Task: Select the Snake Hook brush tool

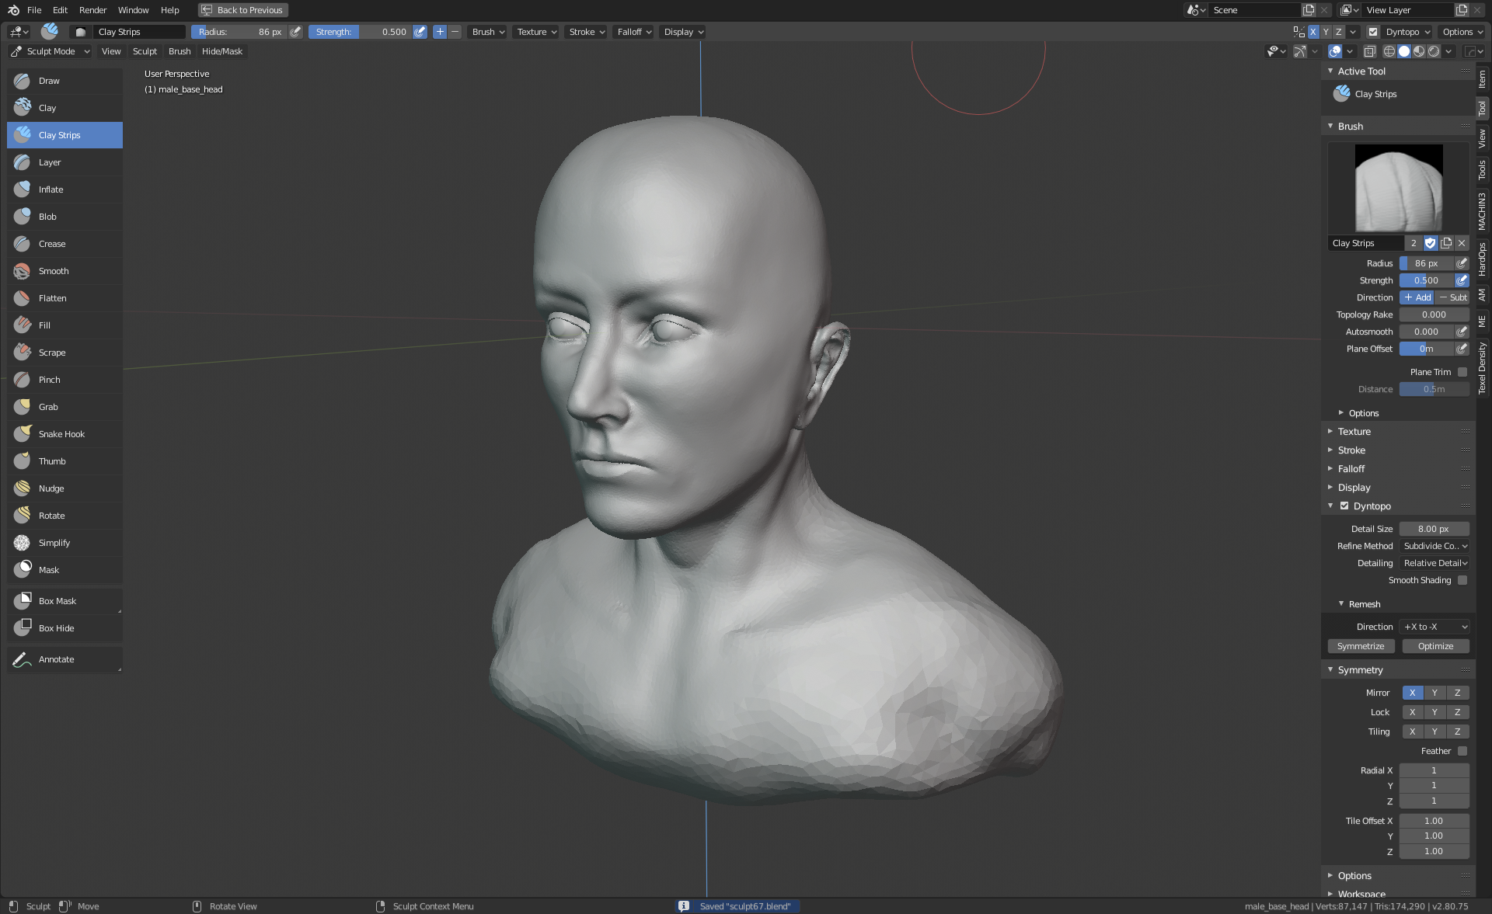Action: 61,434
